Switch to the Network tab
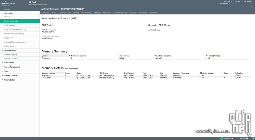 pos(107,13)
